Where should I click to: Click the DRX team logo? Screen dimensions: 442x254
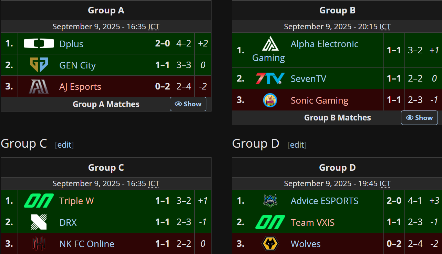coord(39,222)
